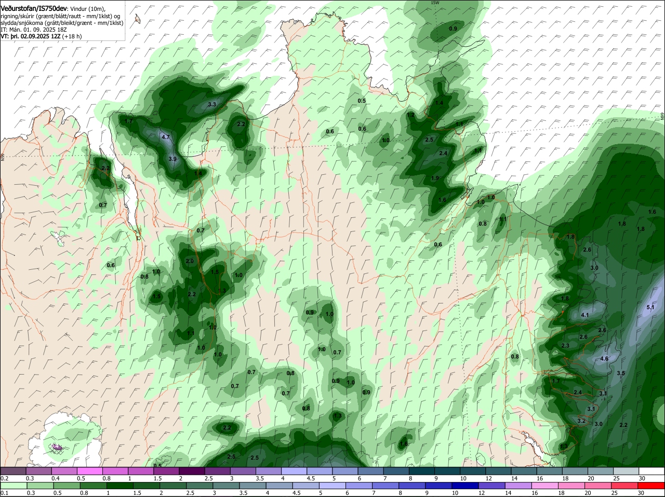
Task: Click the 1.2 precipitation value on the map
Action: (410, 115)
